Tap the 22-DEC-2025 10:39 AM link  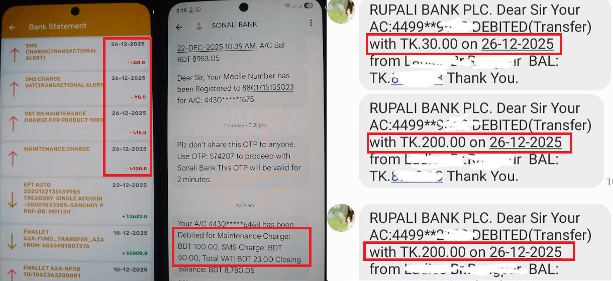(x=217, y=46)
